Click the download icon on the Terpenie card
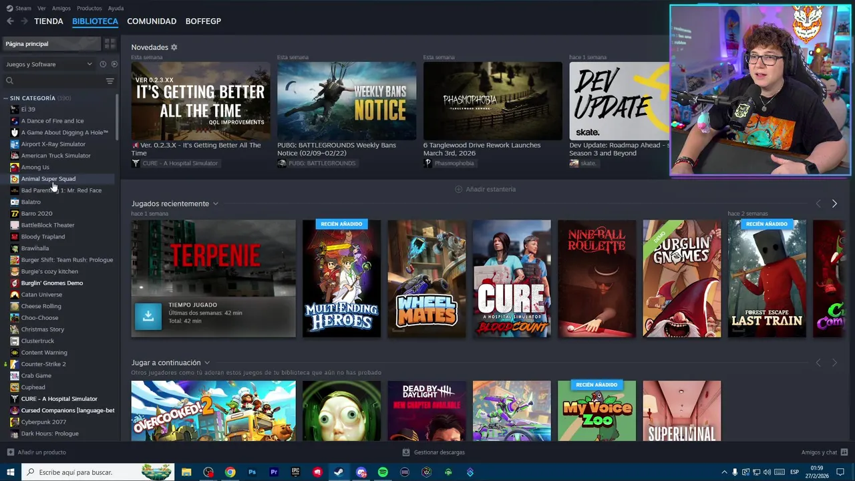The height and width of the screenshot is (481, 855). coord(148,316)
